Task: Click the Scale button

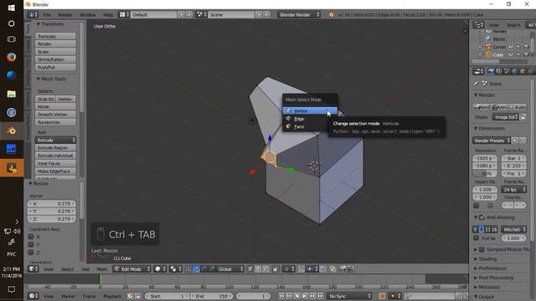Action: pos(55,52)
